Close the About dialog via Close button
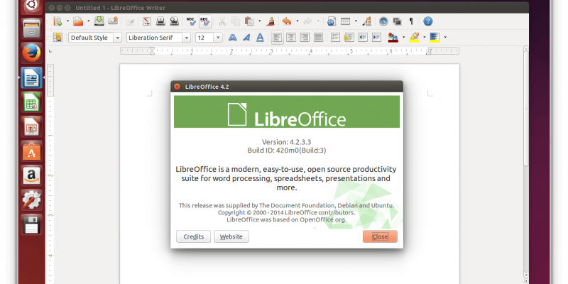Screen dimensions: 568x284 point(380,236)
